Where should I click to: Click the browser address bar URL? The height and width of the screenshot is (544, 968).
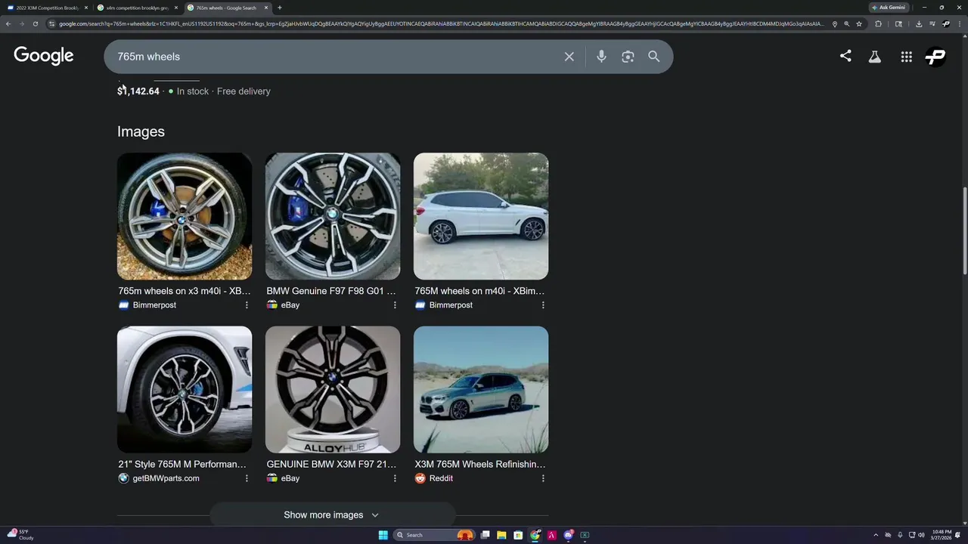click(442, 23)
